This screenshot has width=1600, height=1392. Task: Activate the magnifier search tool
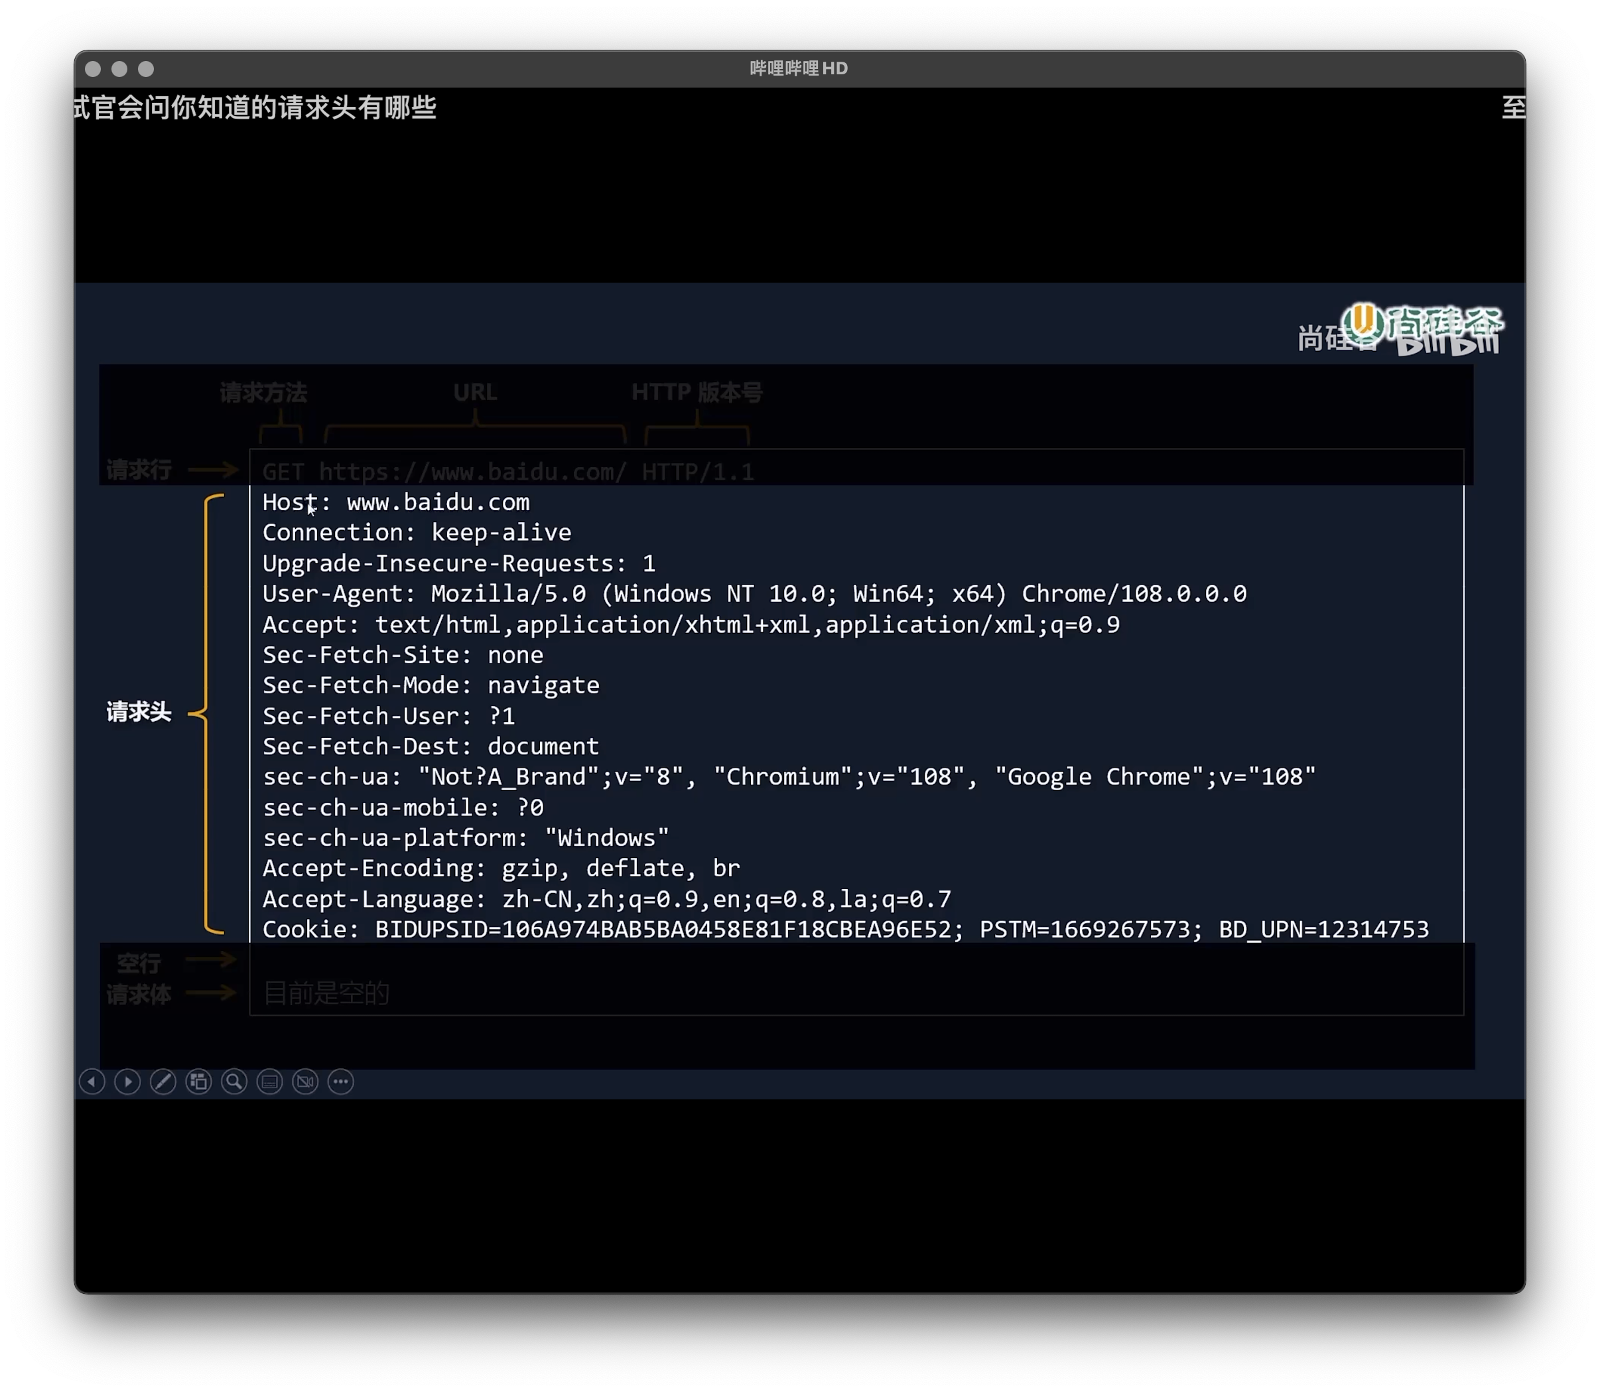pyautogui.click(x=233, y=1081)
